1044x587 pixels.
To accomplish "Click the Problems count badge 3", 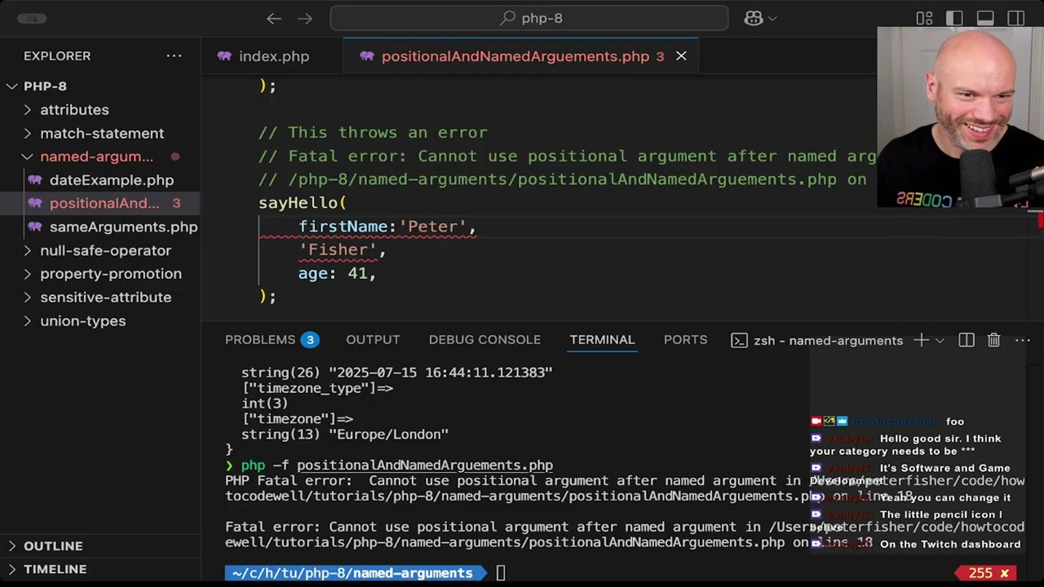I will (x=309, y=340).
